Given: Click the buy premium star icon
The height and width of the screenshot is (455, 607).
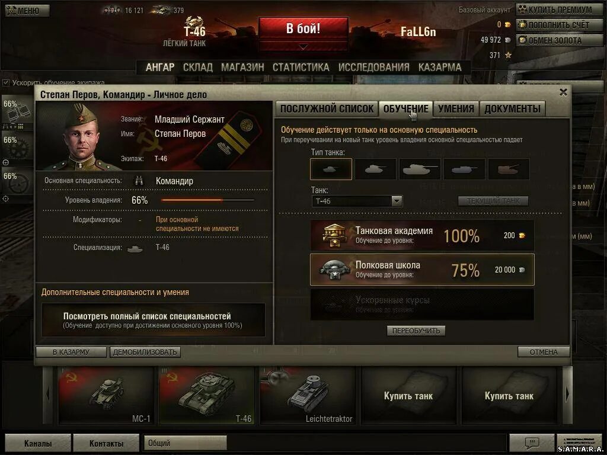Looking at the screenshot, I should tap(523, 9).
